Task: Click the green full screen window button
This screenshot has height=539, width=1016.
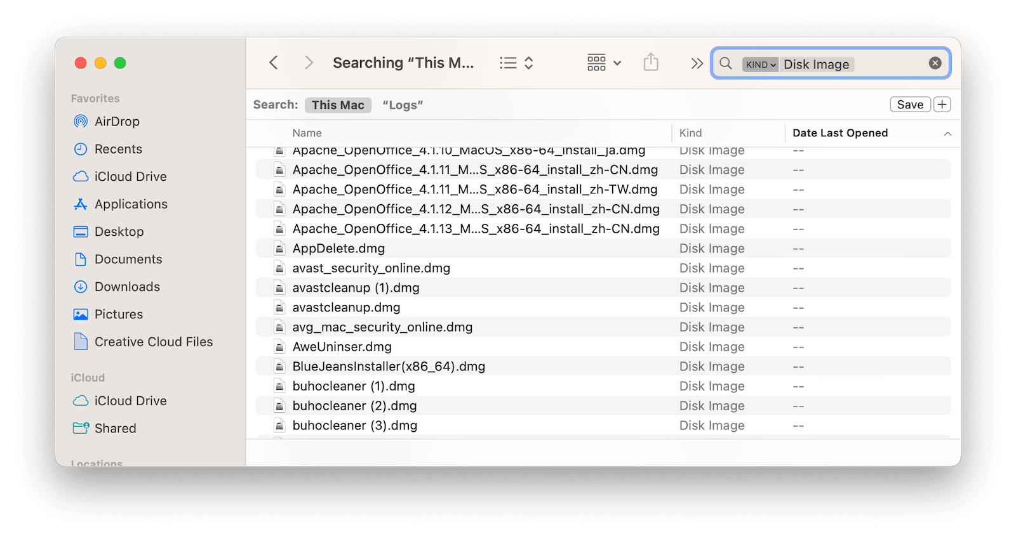Action: pyautogui.click(x=120, y=63)
